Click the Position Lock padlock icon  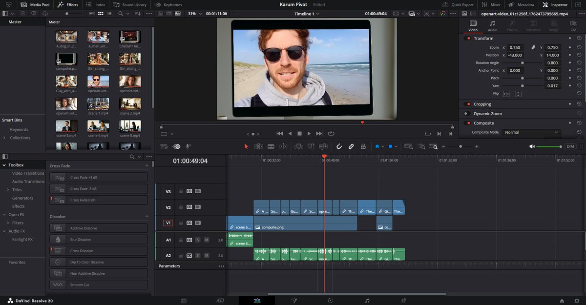point(363,146)
